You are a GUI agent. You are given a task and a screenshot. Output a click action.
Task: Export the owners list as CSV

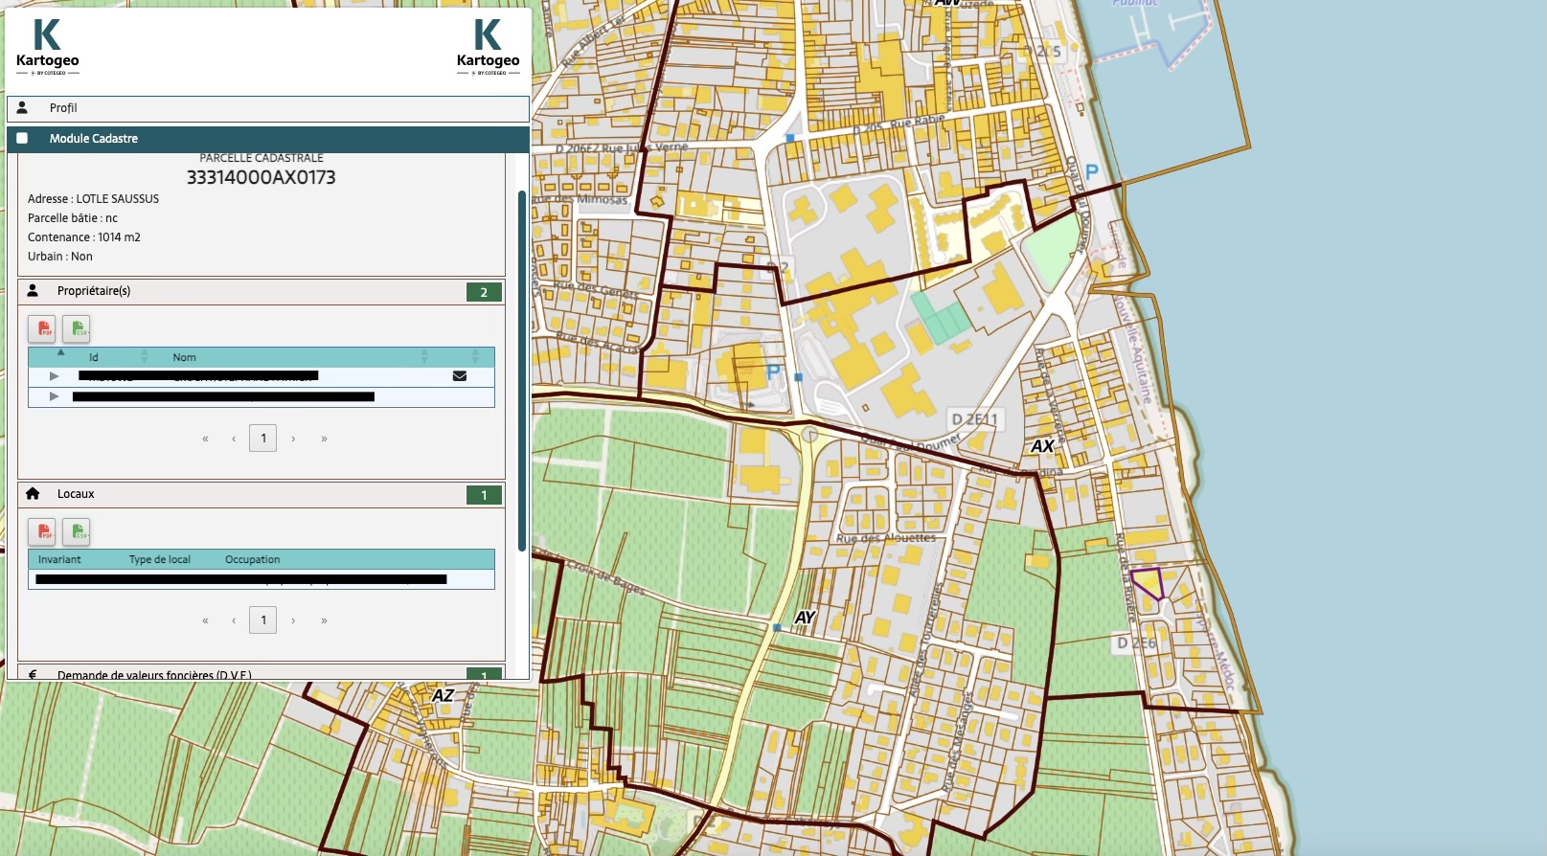point(77,329)
